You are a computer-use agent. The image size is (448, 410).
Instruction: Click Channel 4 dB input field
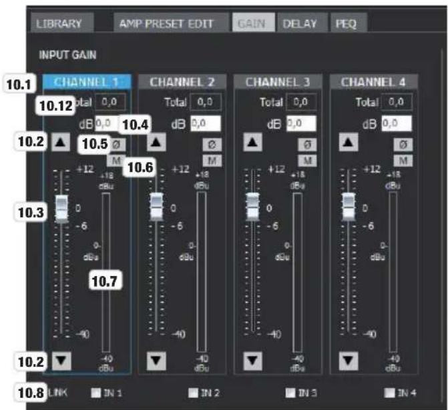pos(397,123)
